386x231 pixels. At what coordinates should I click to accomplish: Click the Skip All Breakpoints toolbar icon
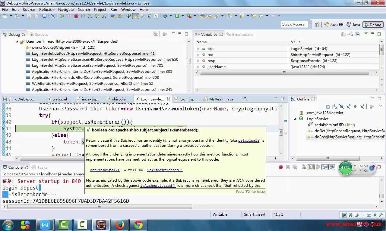coord(52,16)
